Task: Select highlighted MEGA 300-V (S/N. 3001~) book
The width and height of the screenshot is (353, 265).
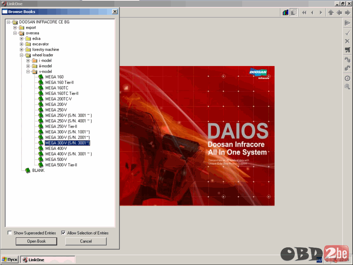Action: [x=67, y=143]
